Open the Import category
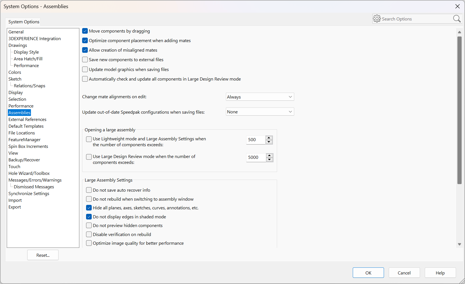 coord(15,200)
